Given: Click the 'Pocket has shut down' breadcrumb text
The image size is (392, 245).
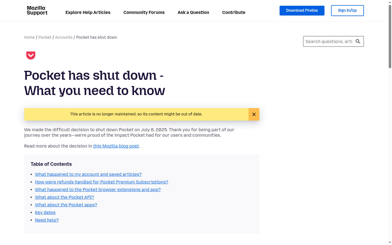Looking at the screenshot, I should point(97,37).
